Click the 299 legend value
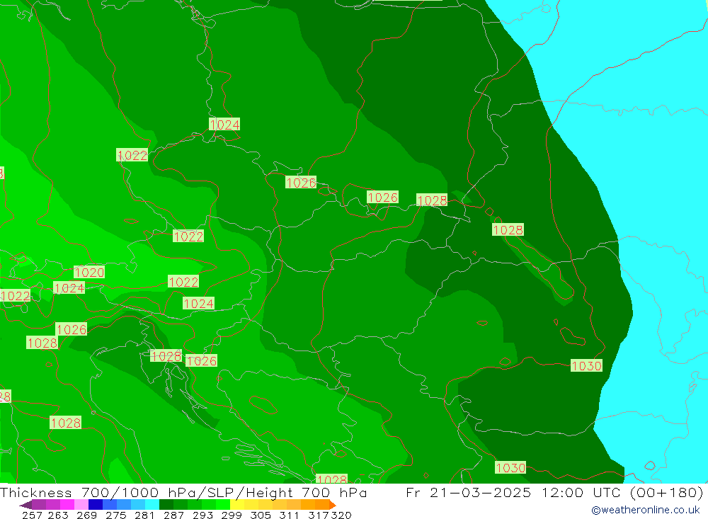The image size is (708, 519). (x=232, y=515)
